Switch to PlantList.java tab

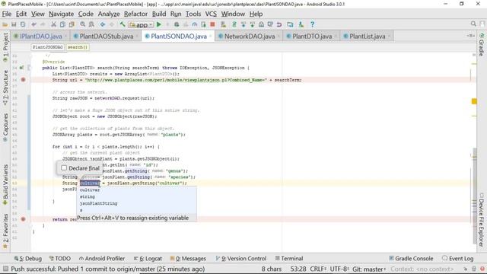click(367, 37)
